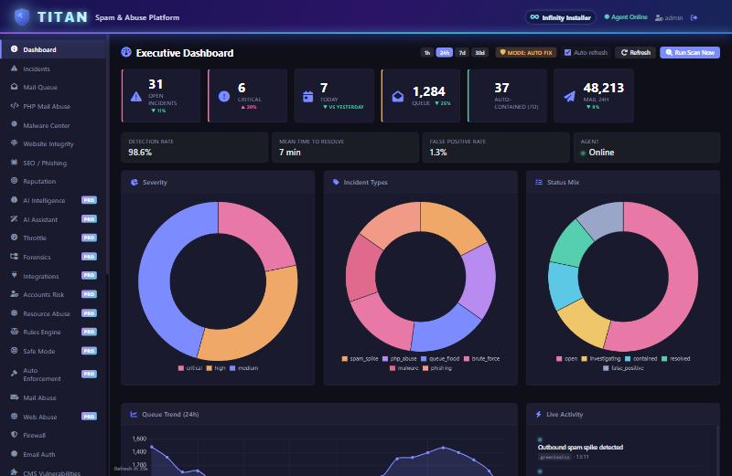Open the Dashboard sidebar icon
This screenshot has width=732, height=476.
14,49
